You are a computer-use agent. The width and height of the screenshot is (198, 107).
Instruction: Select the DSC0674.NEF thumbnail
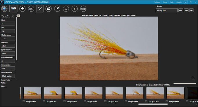(176, 93)
